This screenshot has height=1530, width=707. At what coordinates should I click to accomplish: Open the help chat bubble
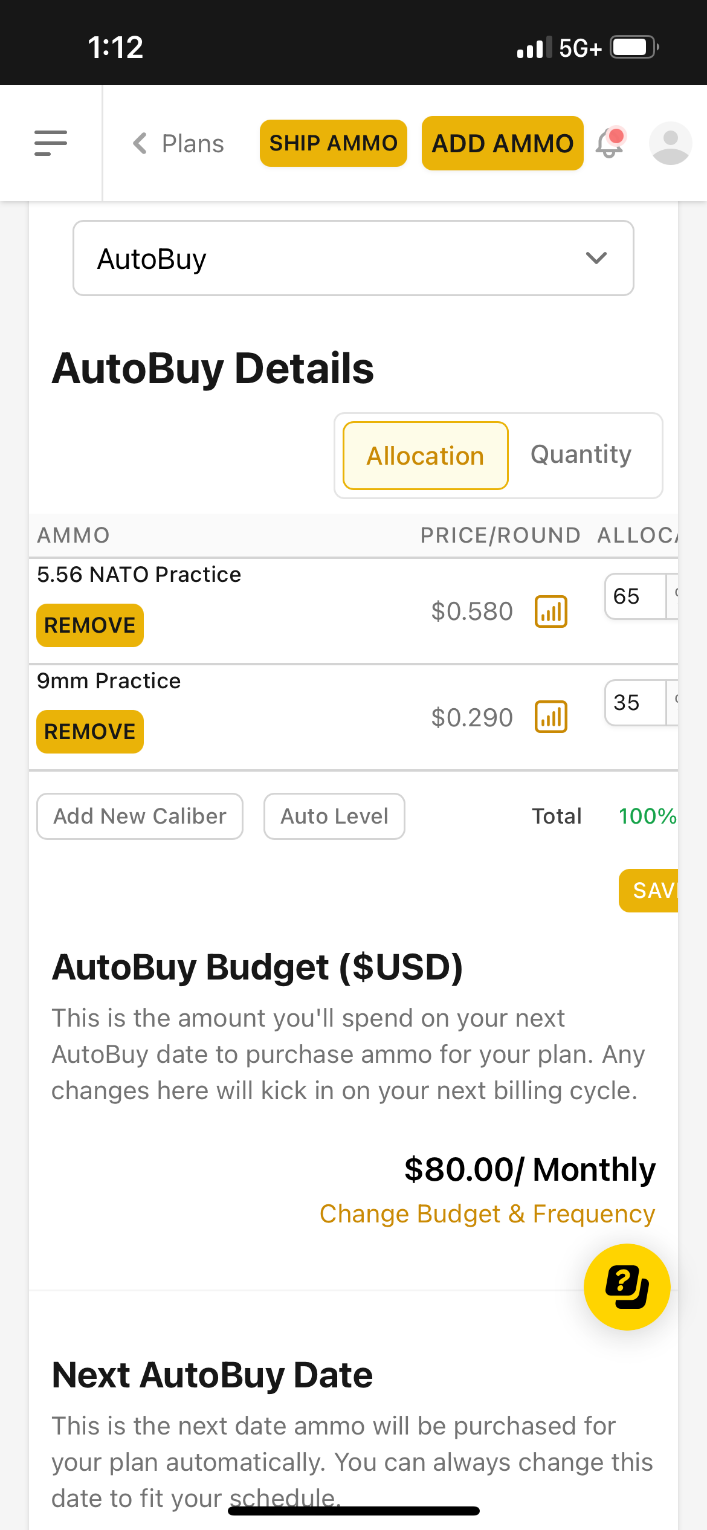(627, 1286)
